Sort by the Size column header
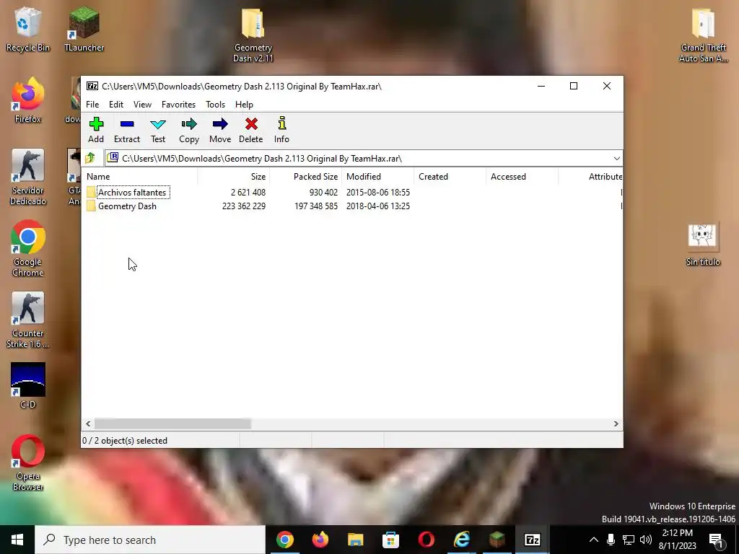 [234, 177]
